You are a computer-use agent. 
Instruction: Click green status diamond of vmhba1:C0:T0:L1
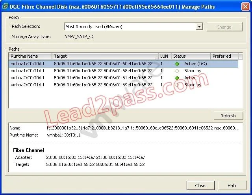click(177, 64)
